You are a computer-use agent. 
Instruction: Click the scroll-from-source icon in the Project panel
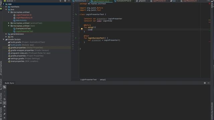[60, 1]
